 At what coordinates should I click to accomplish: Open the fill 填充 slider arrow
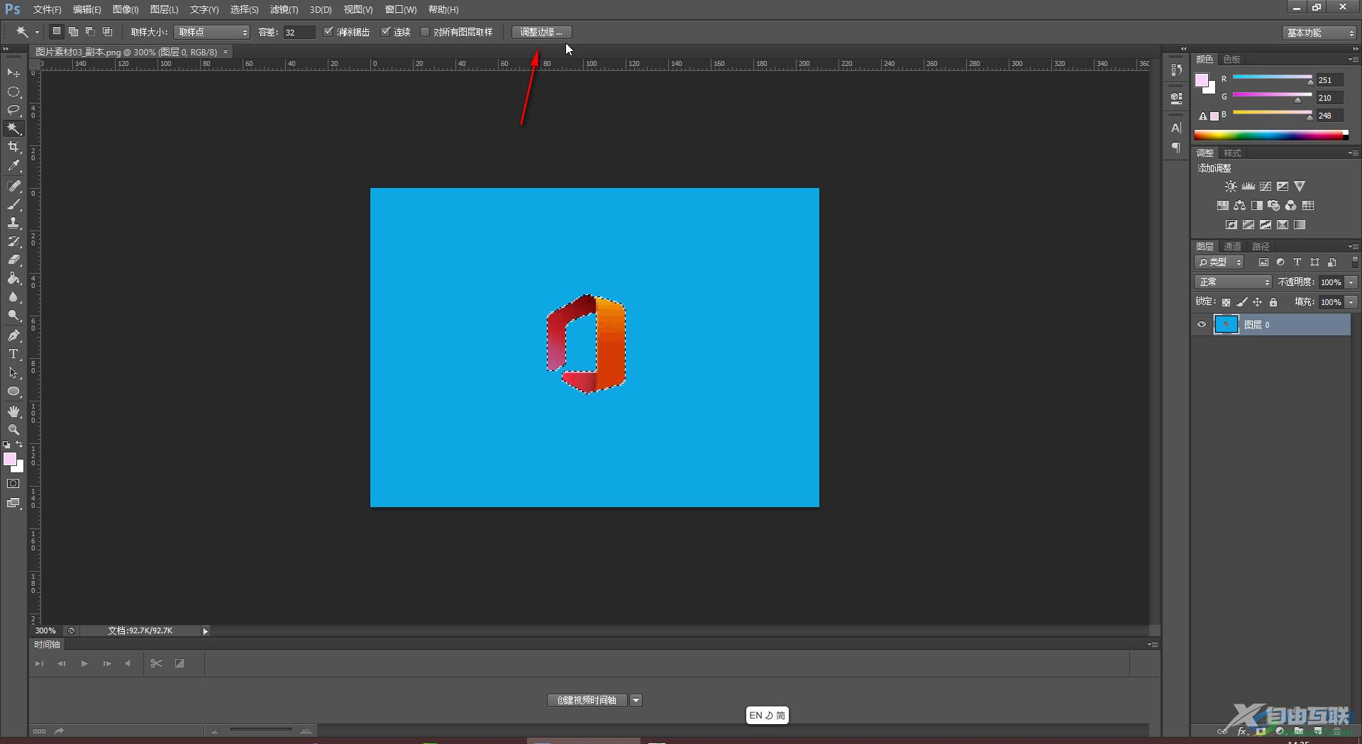tap(1351, 302)
